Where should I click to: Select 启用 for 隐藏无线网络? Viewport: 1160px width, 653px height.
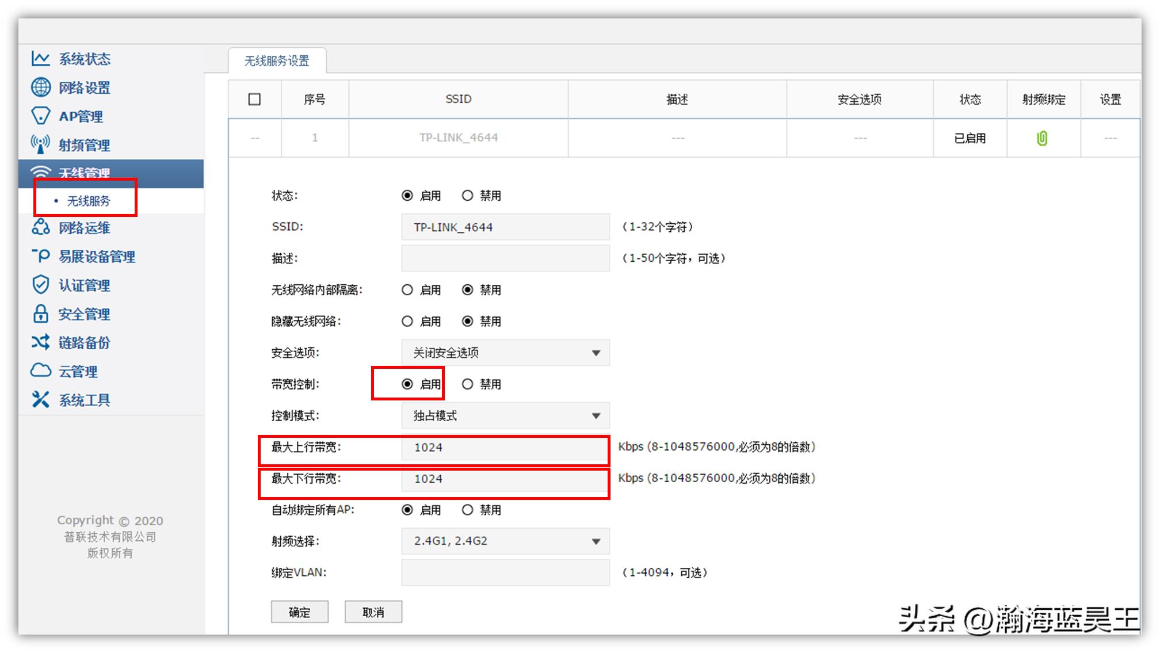pos(407,321)
